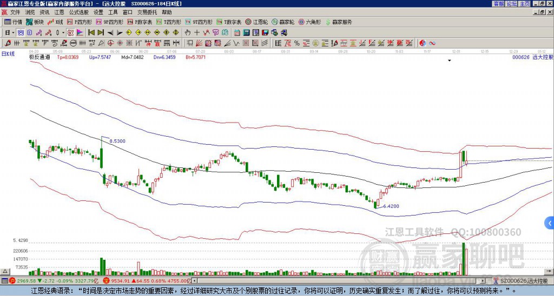This screenshot has width=554, height=296.
Task: Open the 帮助 menu
Action: pos(167,12)
